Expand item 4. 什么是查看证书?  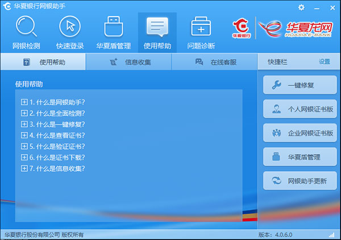tap(24, 135)
